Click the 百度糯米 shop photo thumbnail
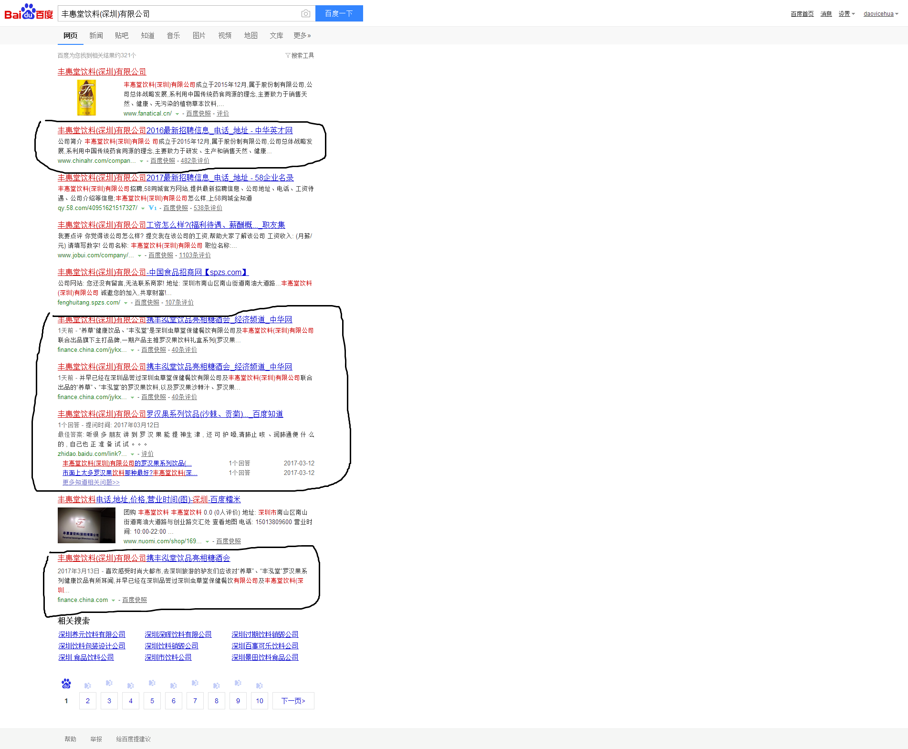 pos(86,525)
